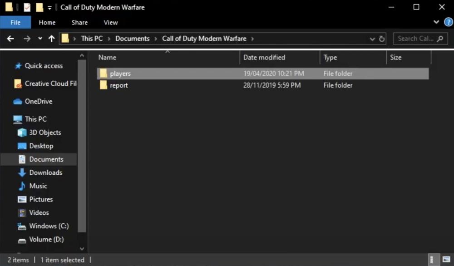Select the report folder icon

point(104,85)
